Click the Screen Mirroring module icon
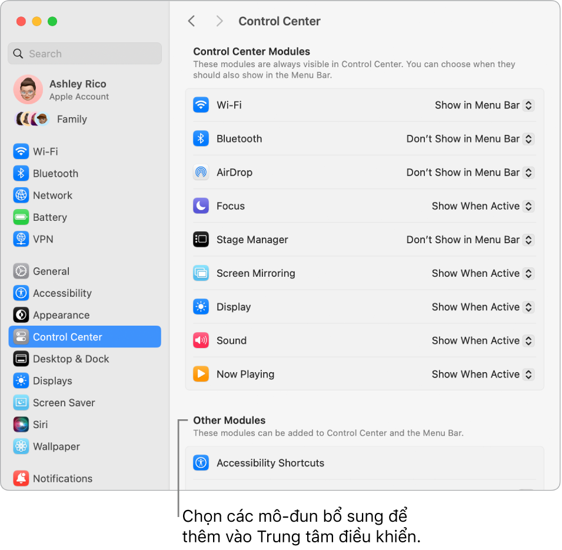This screenshot has height=550, width=562. coord(201,273)
